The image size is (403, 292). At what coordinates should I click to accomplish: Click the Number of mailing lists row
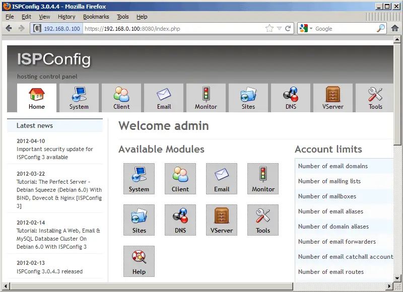344,181
